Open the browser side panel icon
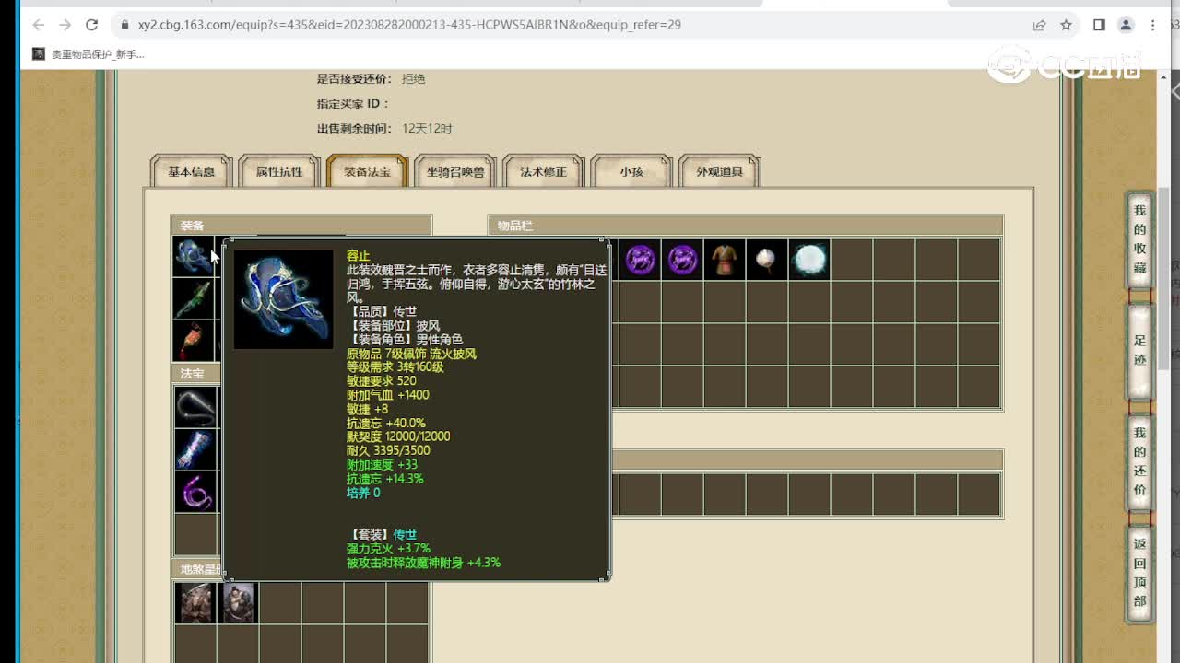Image resolution: width=1180 pixels, height=663 pixels. [1099, 25]
